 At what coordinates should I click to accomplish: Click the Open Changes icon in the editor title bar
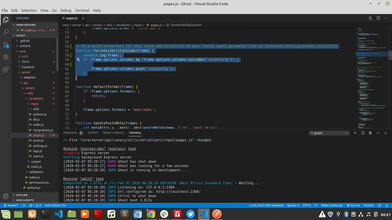370,18
